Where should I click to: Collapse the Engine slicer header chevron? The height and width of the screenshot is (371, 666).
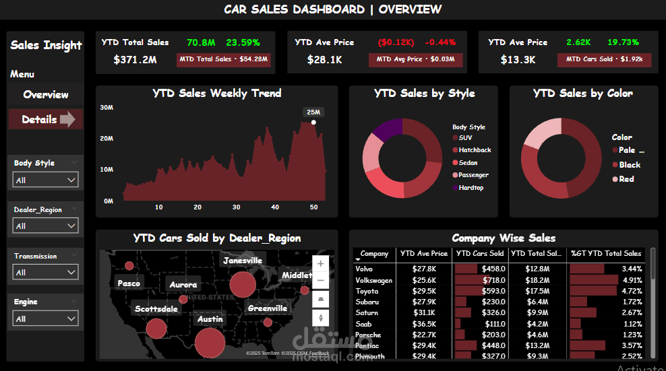74,300
